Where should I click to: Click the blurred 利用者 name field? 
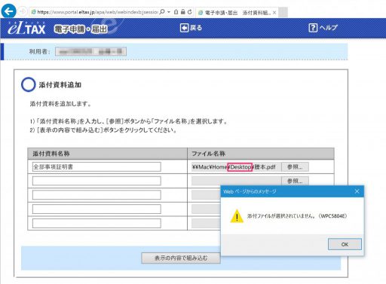tap(90, 51)
